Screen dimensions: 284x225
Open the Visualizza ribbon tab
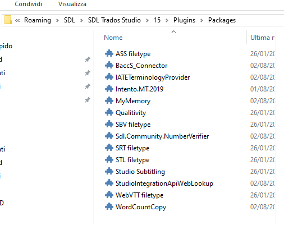click(72, 4)
